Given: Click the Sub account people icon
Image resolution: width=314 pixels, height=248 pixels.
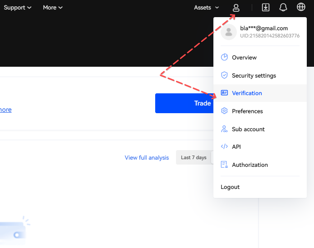Looking at the screenshot, I should coord(224,129).
